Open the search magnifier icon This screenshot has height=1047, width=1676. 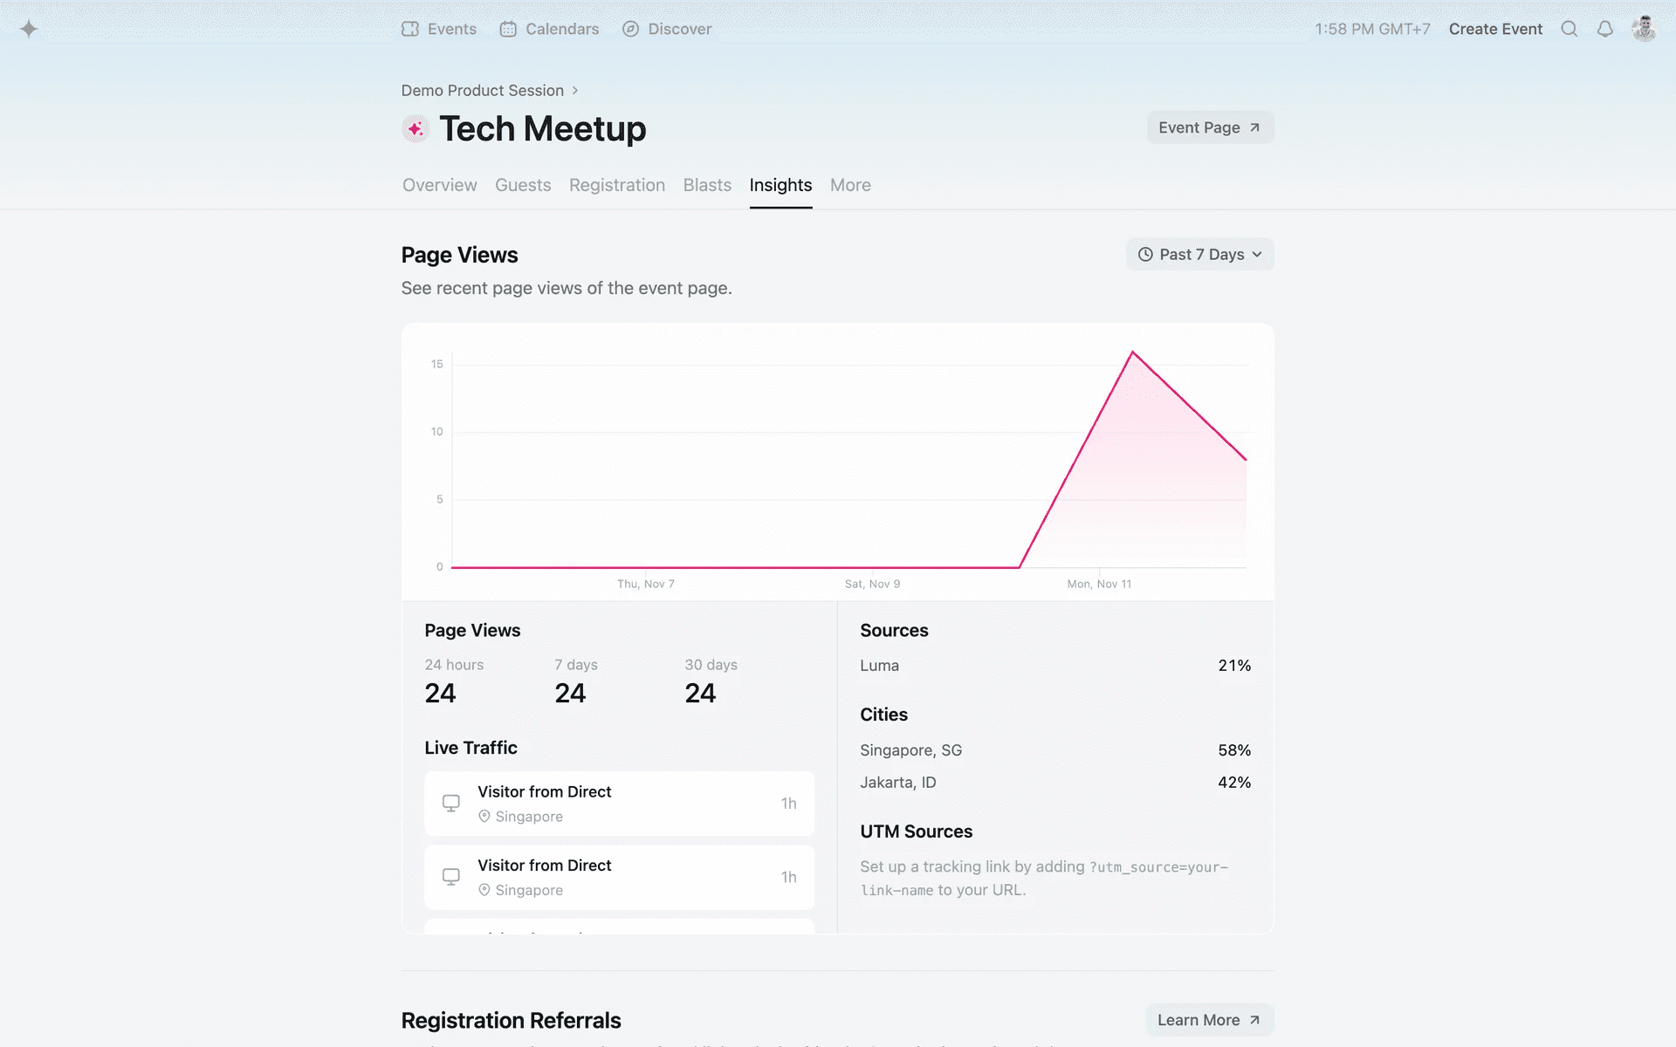[1569, 29]
